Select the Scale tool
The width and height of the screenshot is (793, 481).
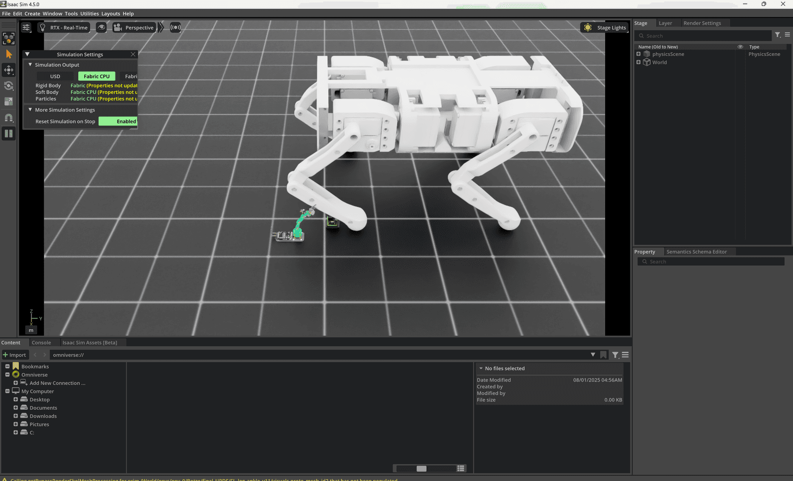click(x=9, y=102)
